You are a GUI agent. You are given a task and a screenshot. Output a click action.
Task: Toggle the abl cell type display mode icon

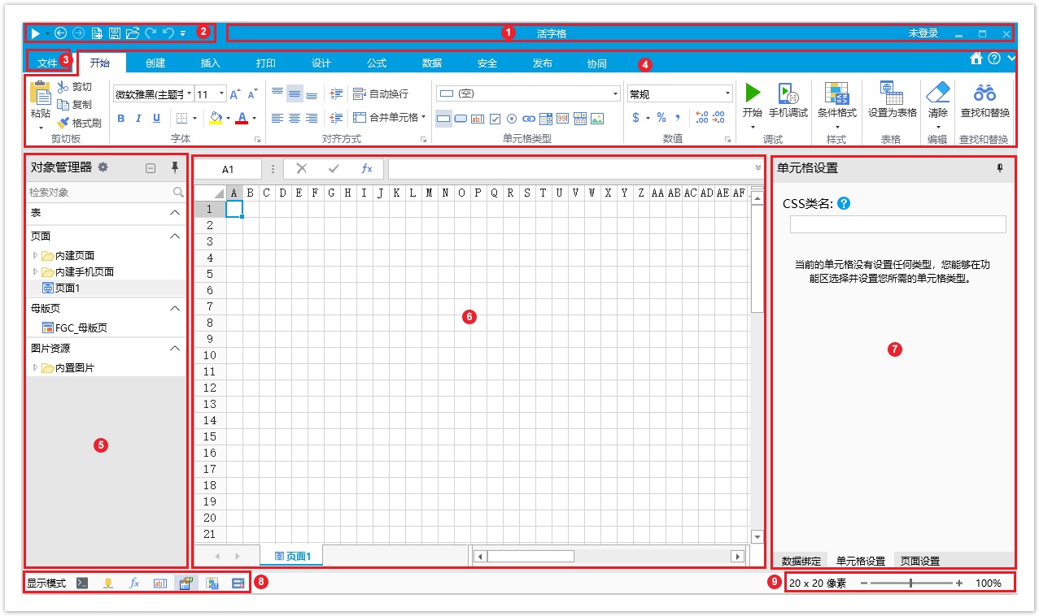(x=160, y=583)
